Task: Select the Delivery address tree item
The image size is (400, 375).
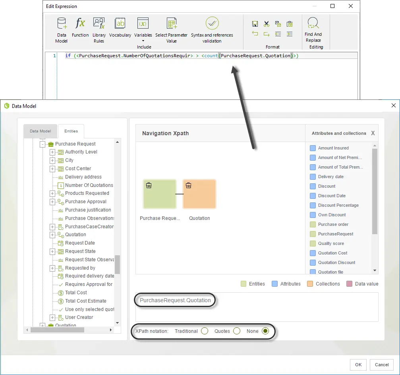Action: tap(83, 177)
